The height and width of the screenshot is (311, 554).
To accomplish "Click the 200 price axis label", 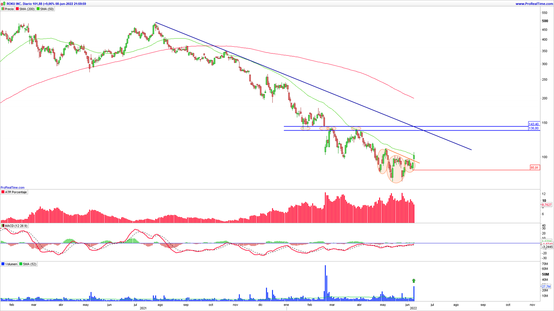I will pos(545,98).
